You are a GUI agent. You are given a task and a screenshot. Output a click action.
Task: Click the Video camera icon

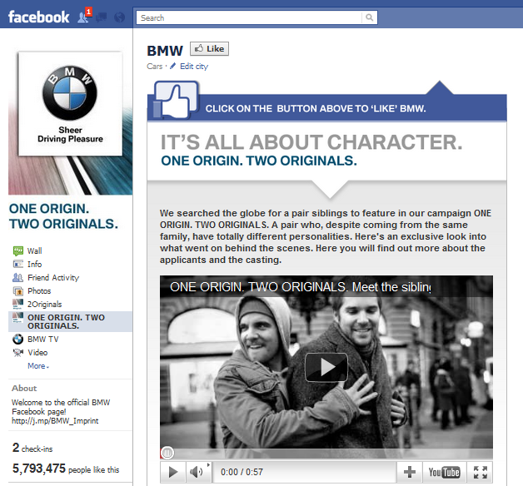coord(18,352)
